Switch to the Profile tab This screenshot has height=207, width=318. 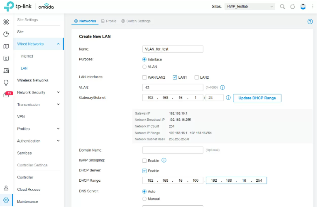(x=108, y=21)
